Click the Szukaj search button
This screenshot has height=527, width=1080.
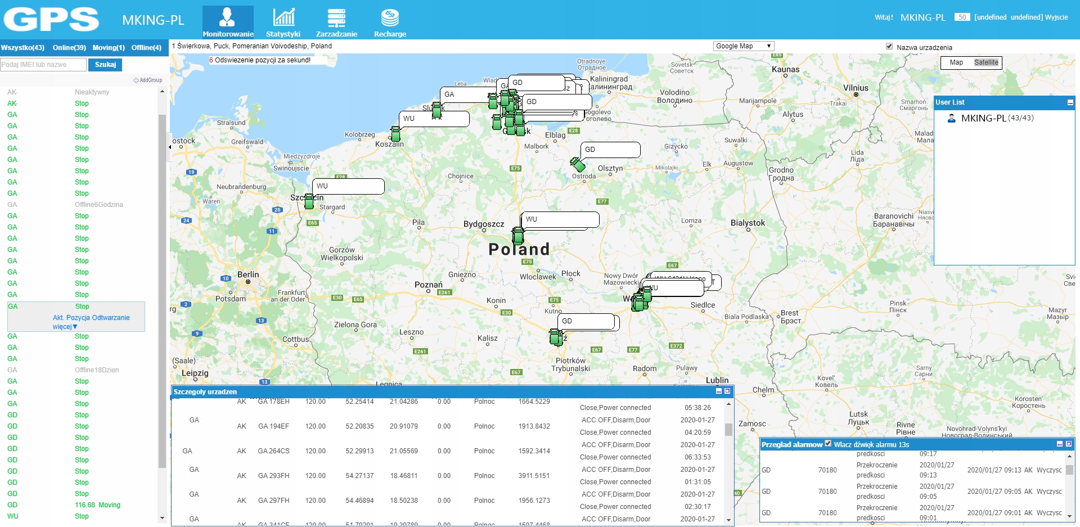coord(105,65)
